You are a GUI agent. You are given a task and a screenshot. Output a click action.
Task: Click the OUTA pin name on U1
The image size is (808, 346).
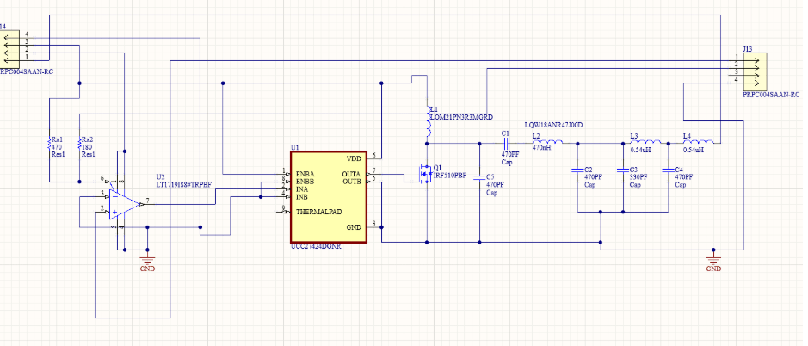(351, 174)
